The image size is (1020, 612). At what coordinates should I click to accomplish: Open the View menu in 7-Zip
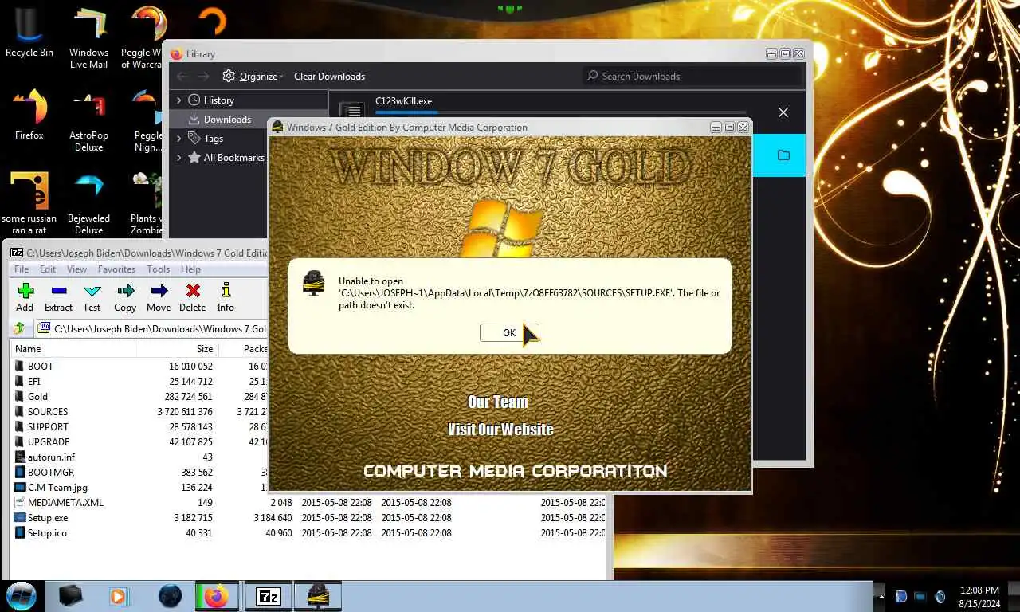76,269
